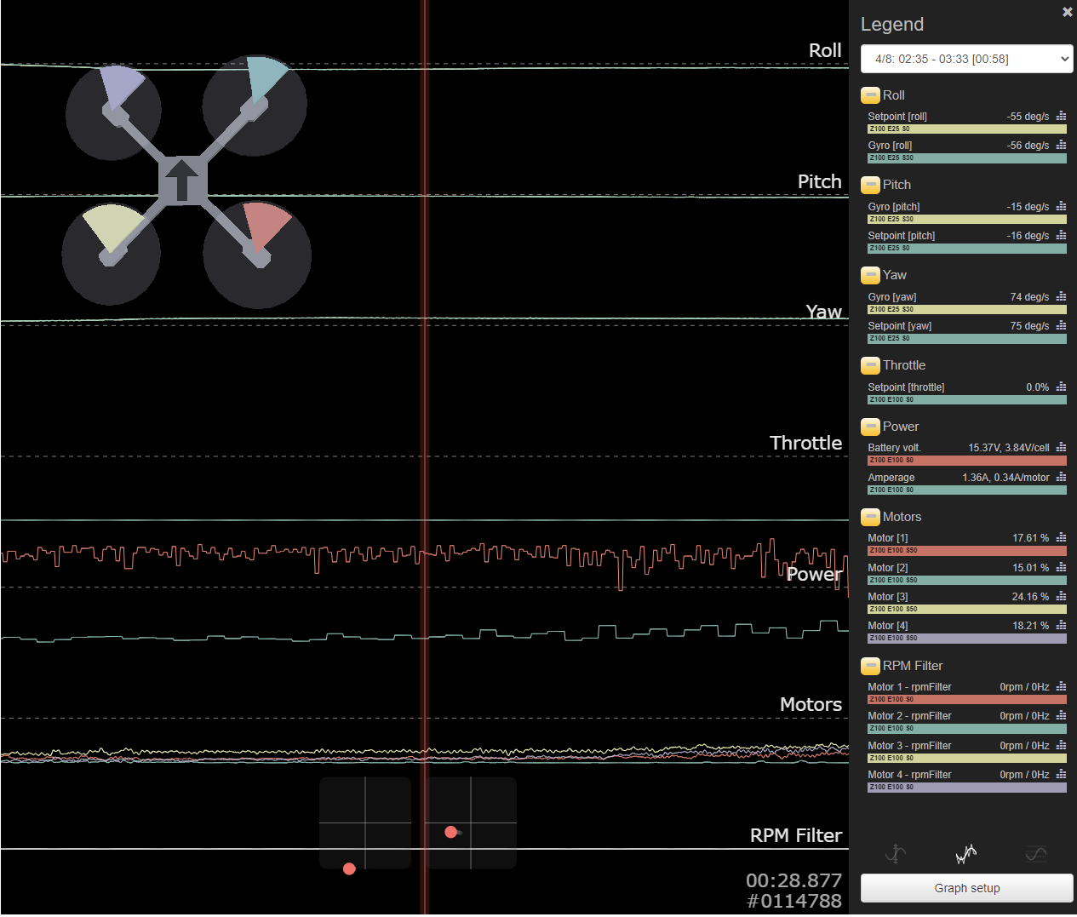Open the analyzer icon for Motor [4]

coord(1061,625)
